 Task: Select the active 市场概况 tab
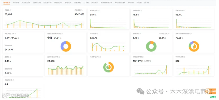point(7,3)
